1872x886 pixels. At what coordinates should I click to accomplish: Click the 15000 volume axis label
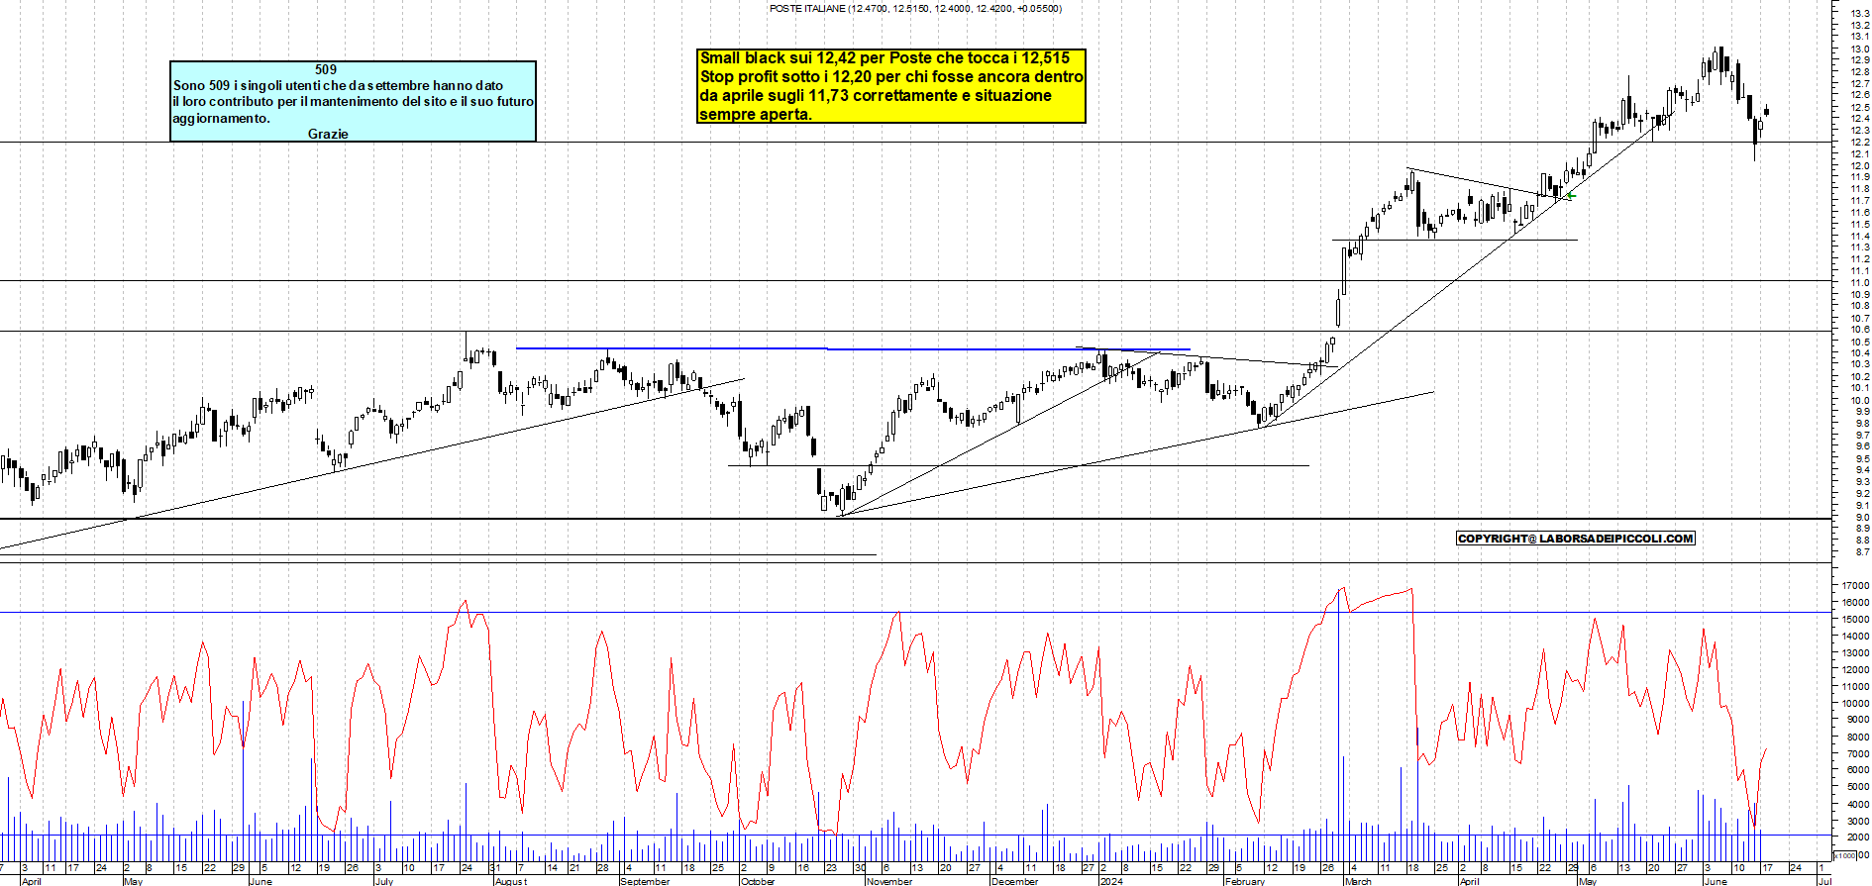click(1855, 620)
